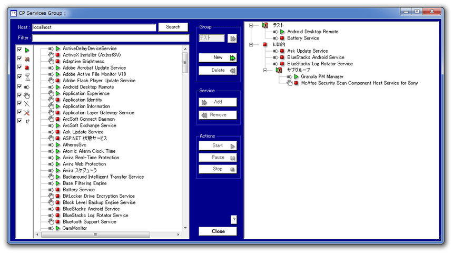Click auto-start arrow icon beside Adobe Acrobat Update Service
The width and height of the screenshot is (453, 253).
point(51,67)
